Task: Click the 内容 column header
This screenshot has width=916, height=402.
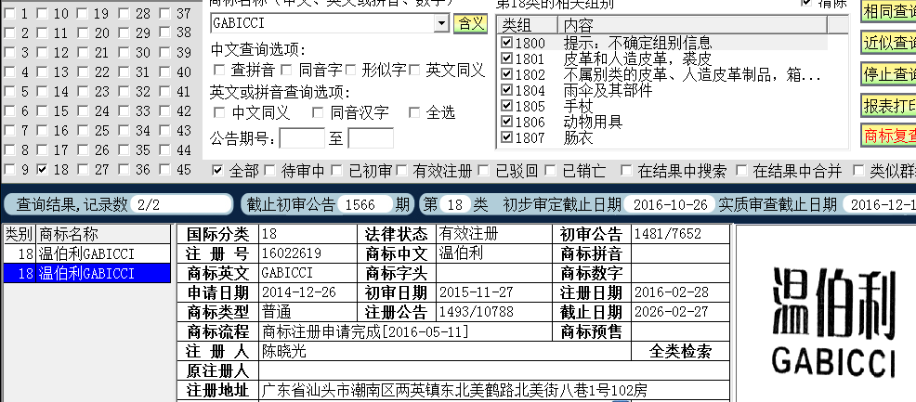Action: click(x=692, y=24)
